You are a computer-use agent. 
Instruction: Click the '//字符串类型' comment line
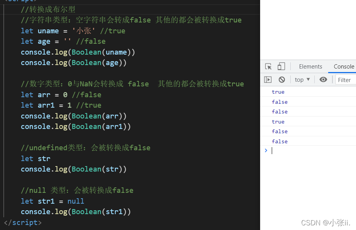tap(131, 20)
